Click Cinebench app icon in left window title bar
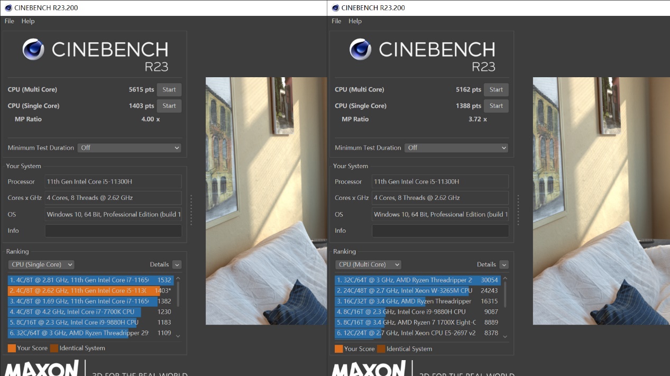 [x=8, y=7]
